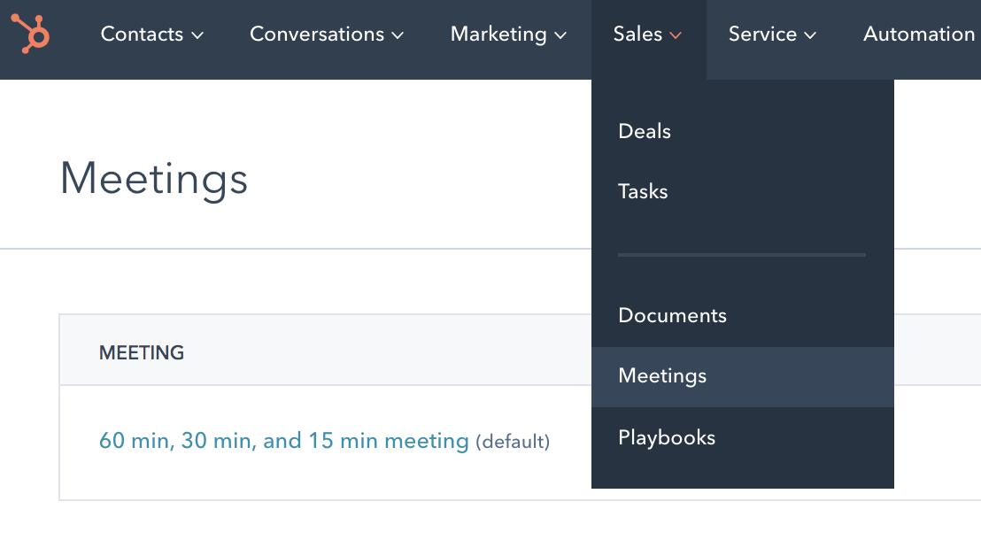This screenshot has height=540, width=981.
Task: Open the Service navigation item
Action: [x=763, y=34]
